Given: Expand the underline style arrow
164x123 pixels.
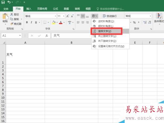Looking at the screenshot, I should click(x=39, y=22).
